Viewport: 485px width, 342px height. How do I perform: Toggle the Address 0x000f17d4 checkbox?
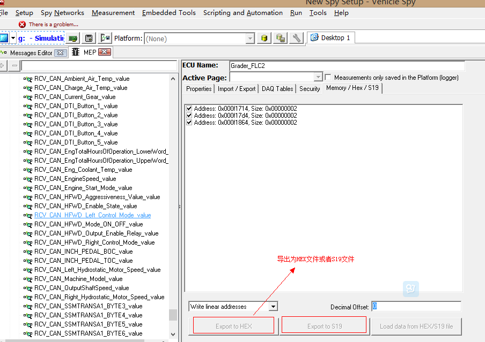point(189,116)
